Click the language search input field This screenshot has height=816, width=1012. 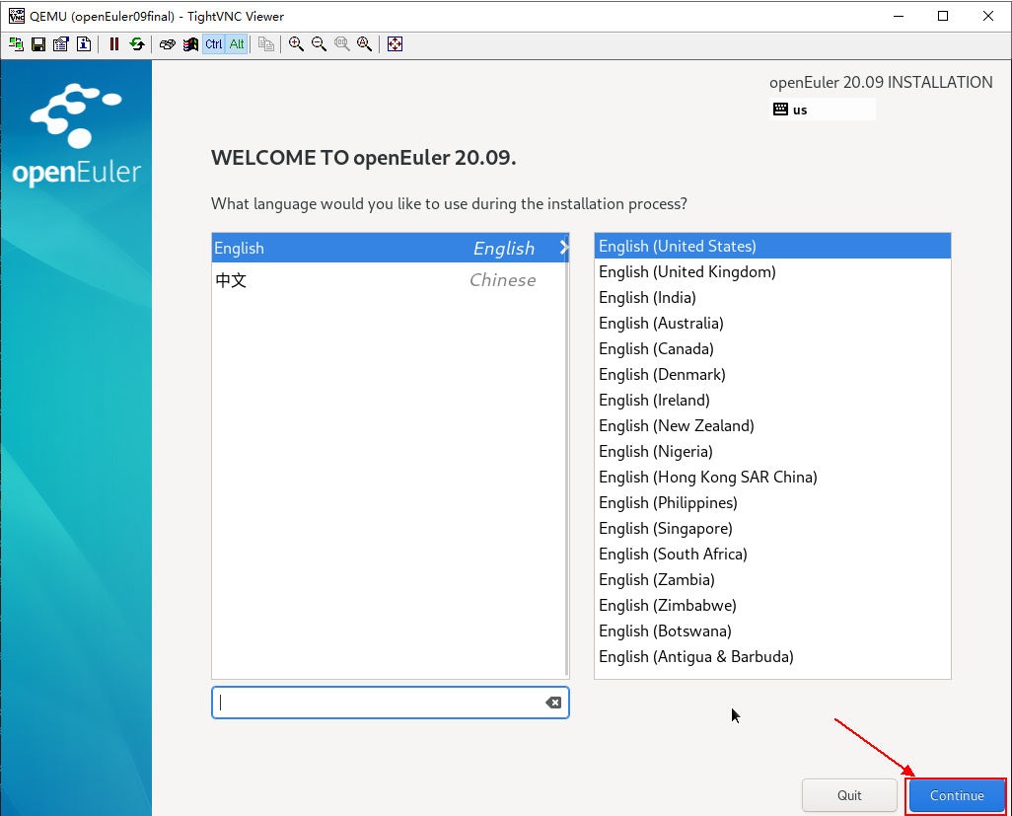[x=375, y=703]
